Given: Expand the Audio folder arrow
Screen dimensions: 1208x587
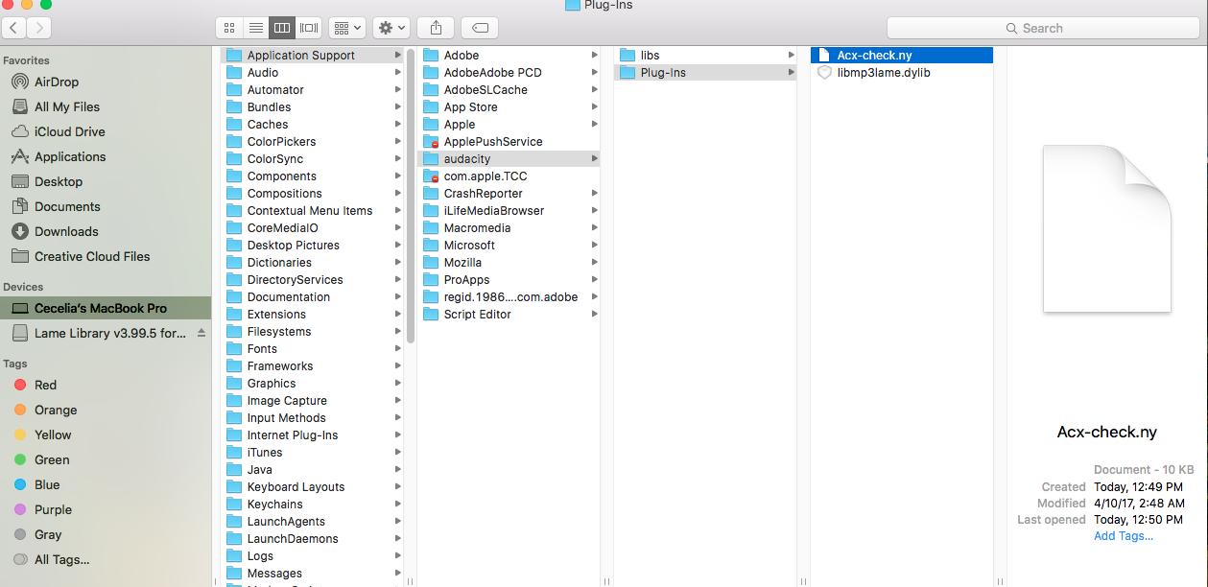Looking at the screenshot, I should pyautogui.click(x=397, y=72).
